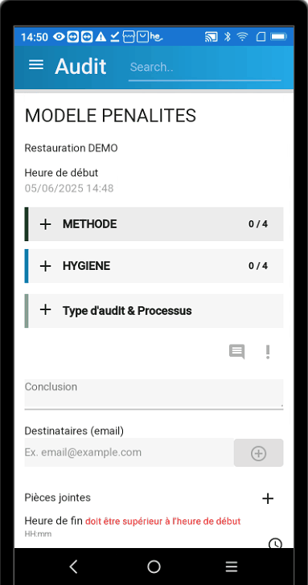Tap the Android back navigation arrow

(73, 567)
